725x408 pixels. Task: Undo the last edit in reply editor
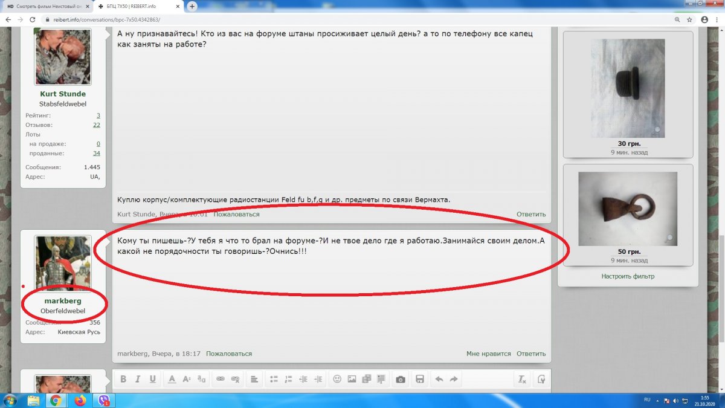(439, 379)
